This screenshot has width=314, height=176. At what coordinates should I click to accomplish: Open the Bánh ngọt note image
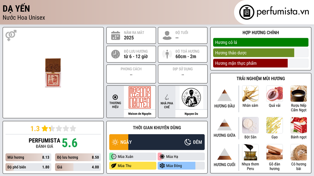coord(299,125)
